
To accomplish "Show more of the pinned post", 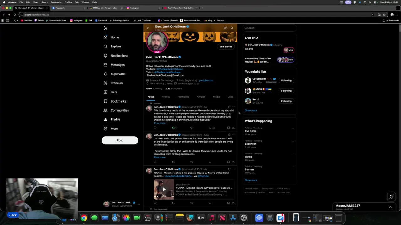I will pos(159,123).
